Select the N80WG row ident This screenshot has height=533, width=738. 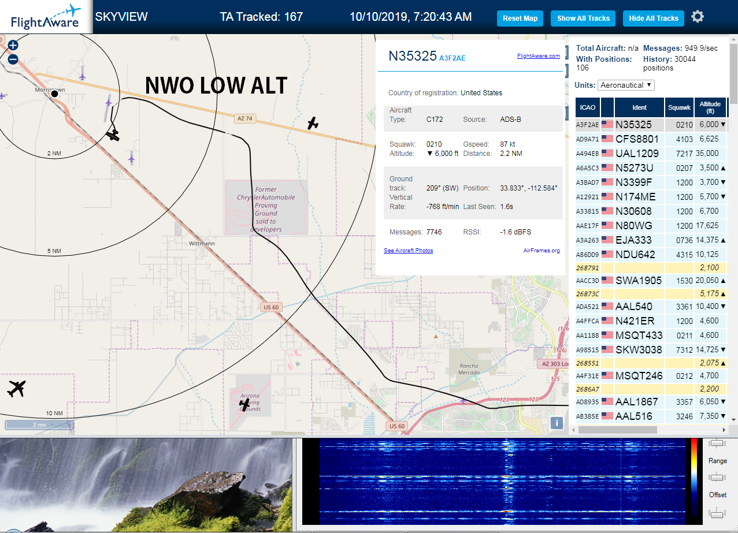(633, 226)
